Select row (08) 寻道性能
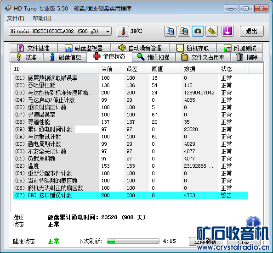 tap(131, 122)
